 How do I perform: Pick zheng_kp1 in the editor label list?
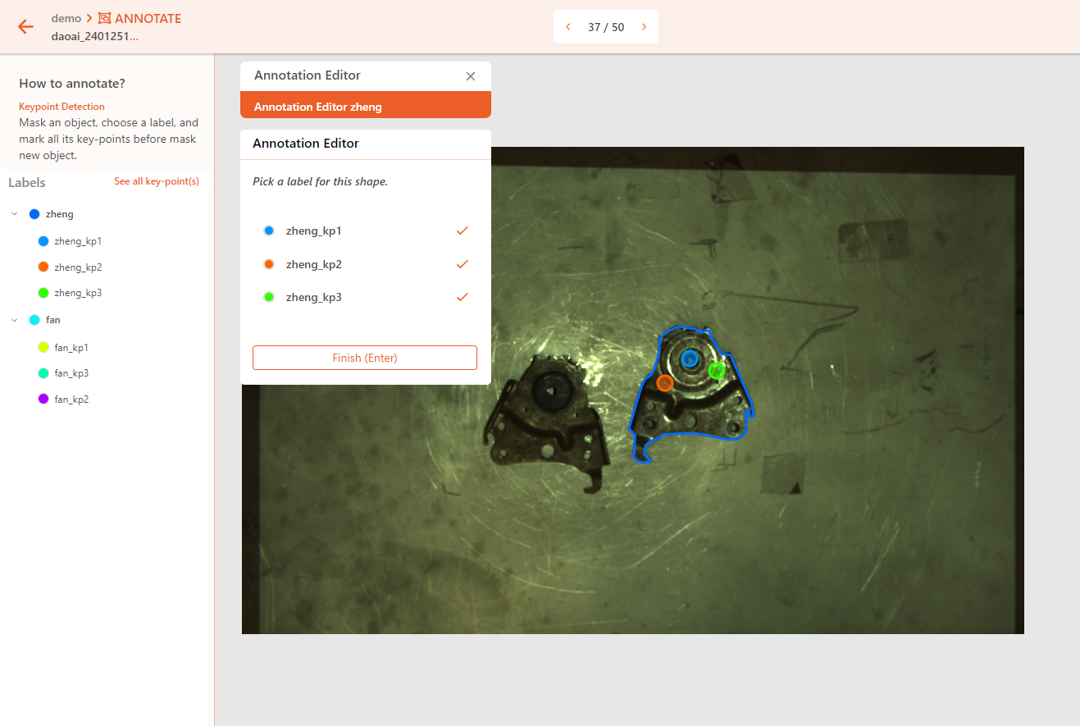(313, 231)
